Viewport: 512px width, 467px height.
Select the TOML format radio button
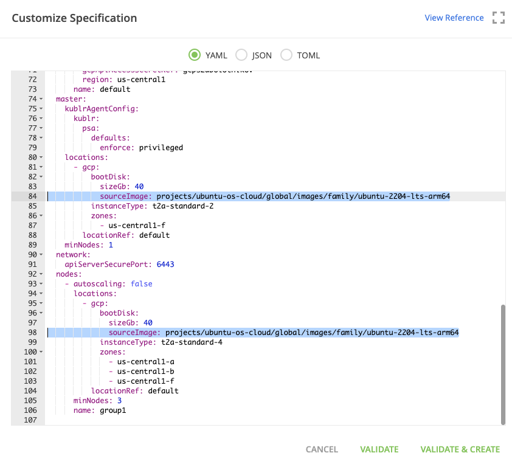286,55
